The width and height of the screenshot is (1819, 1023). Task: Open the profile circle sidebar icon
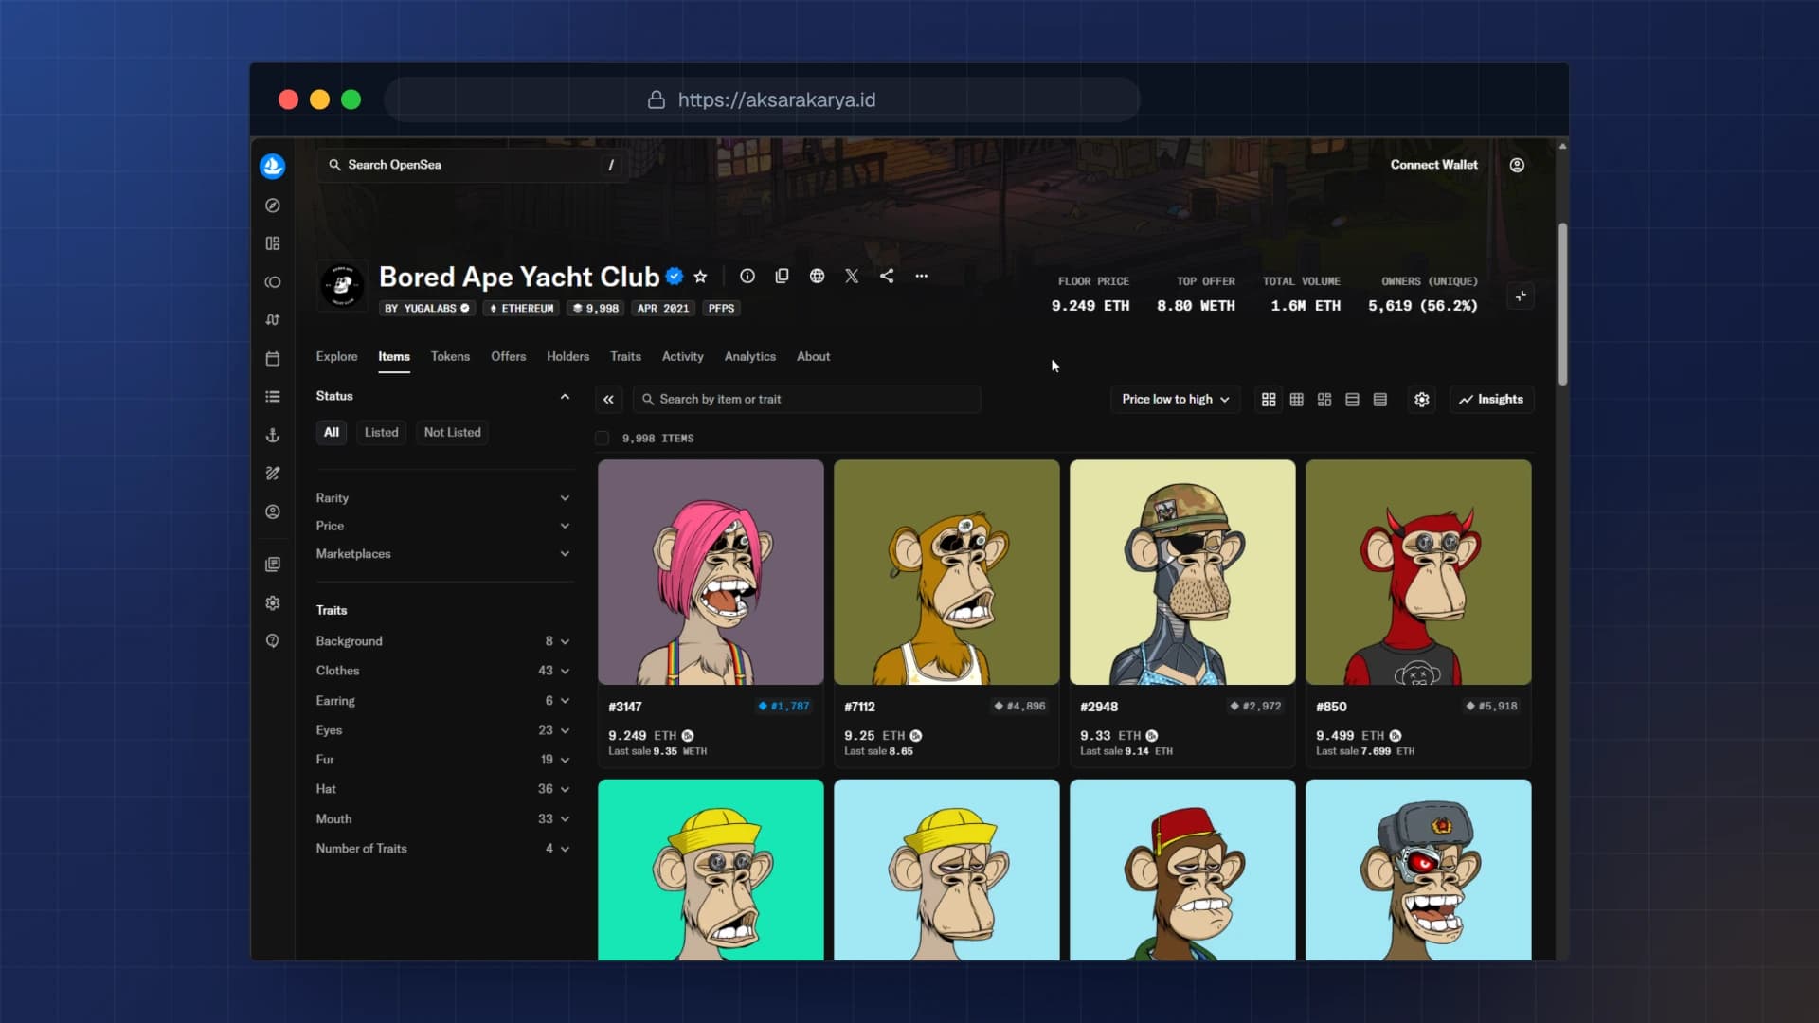(x=273, y=511)
